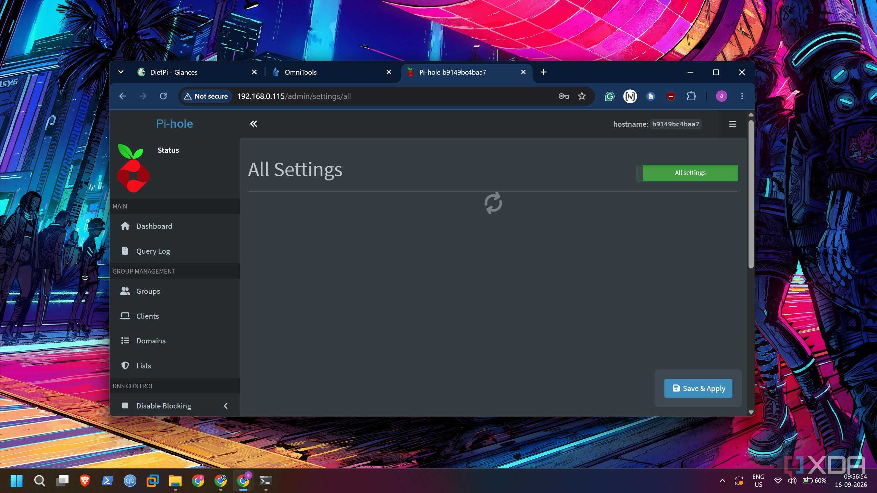The width and height of the screenshot is (877, 493).
Task: Open Grammarly extension icon
Action: pyautogui.click(x=610, y=97)
